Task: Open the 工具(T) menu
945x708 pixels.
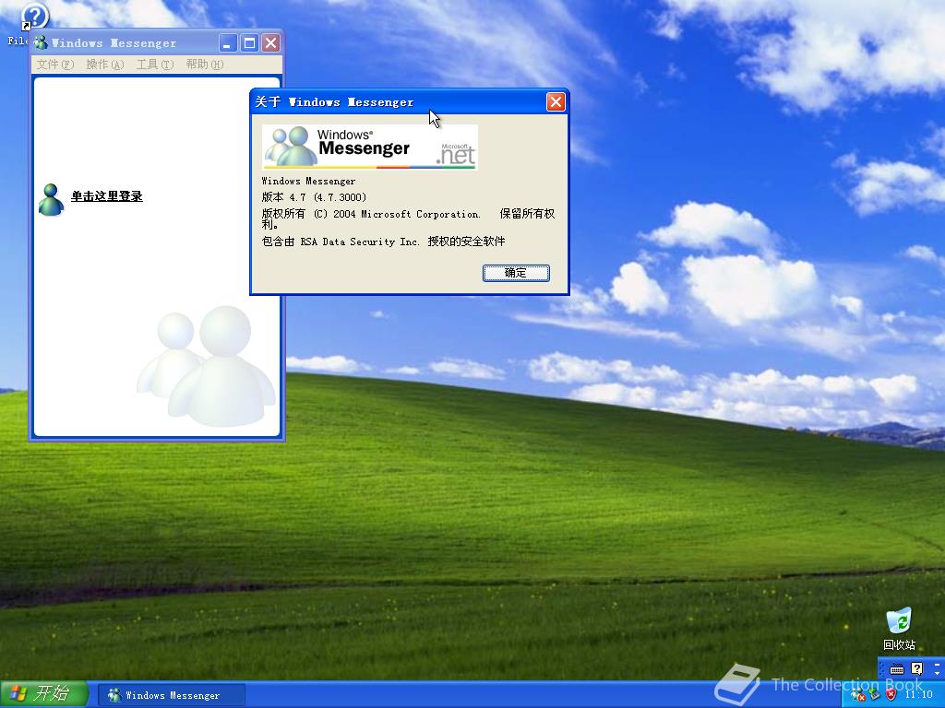Action: [155, 65]
